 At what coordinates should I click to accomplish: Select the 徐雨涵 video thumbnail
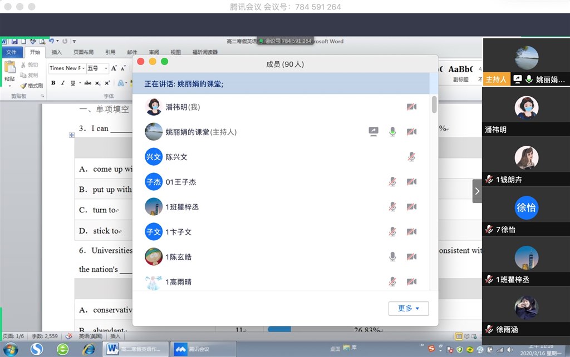coord(526,312)
